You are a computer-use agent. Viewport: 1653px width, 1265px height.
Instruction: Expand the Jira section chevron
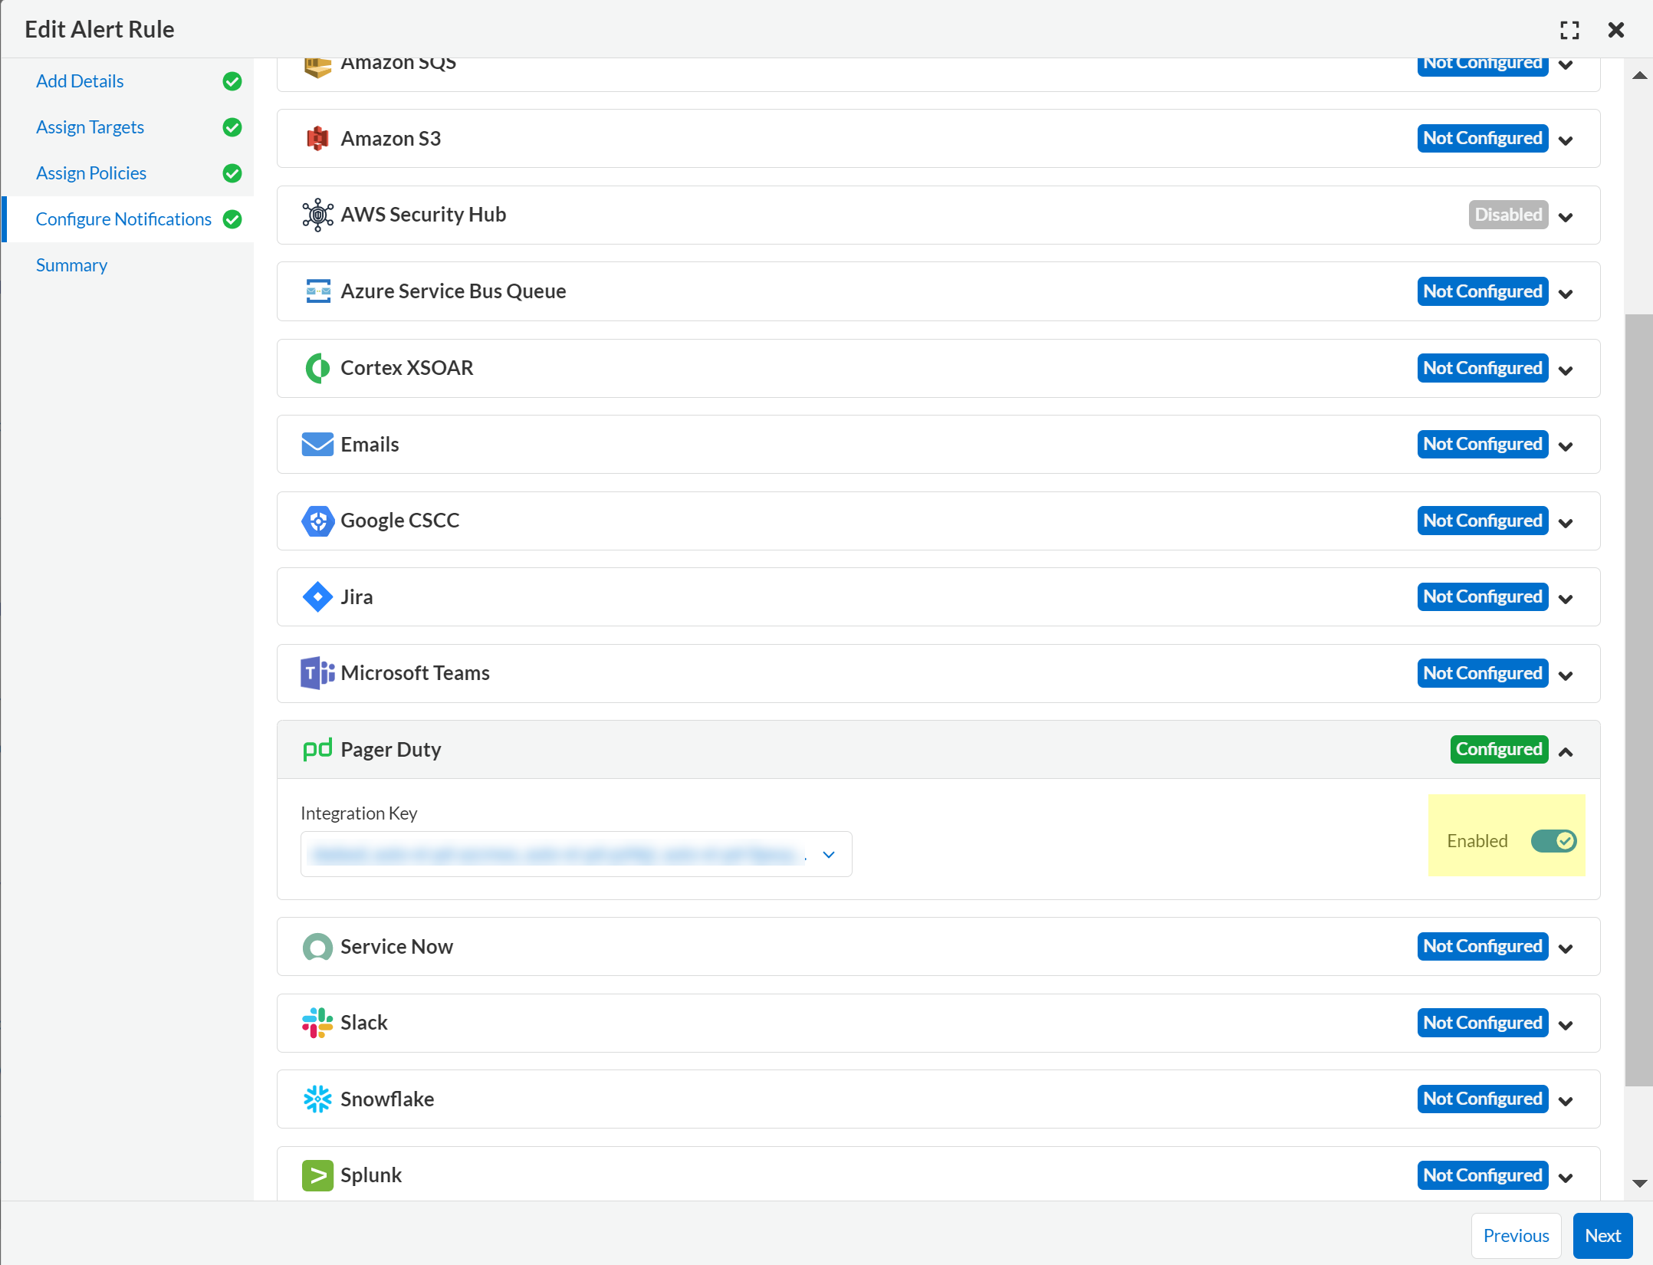pos(1566,599)
